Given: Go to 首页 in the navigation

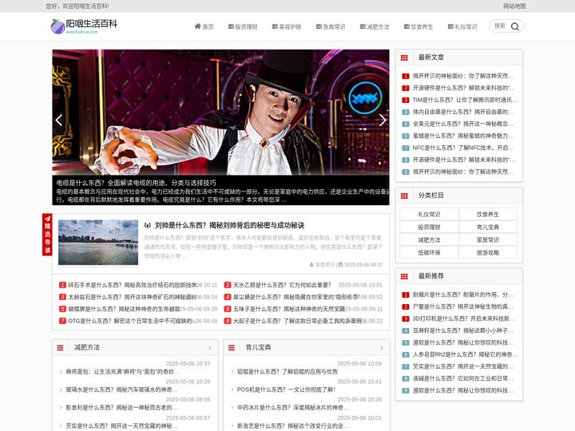Looking at the screenshot, I should [204, 26].
